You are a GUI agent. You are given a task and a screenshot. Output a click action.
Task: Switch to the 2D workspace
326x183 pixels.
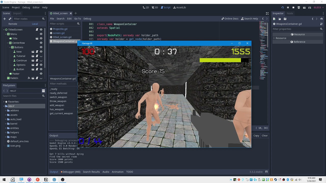[146, 7]
